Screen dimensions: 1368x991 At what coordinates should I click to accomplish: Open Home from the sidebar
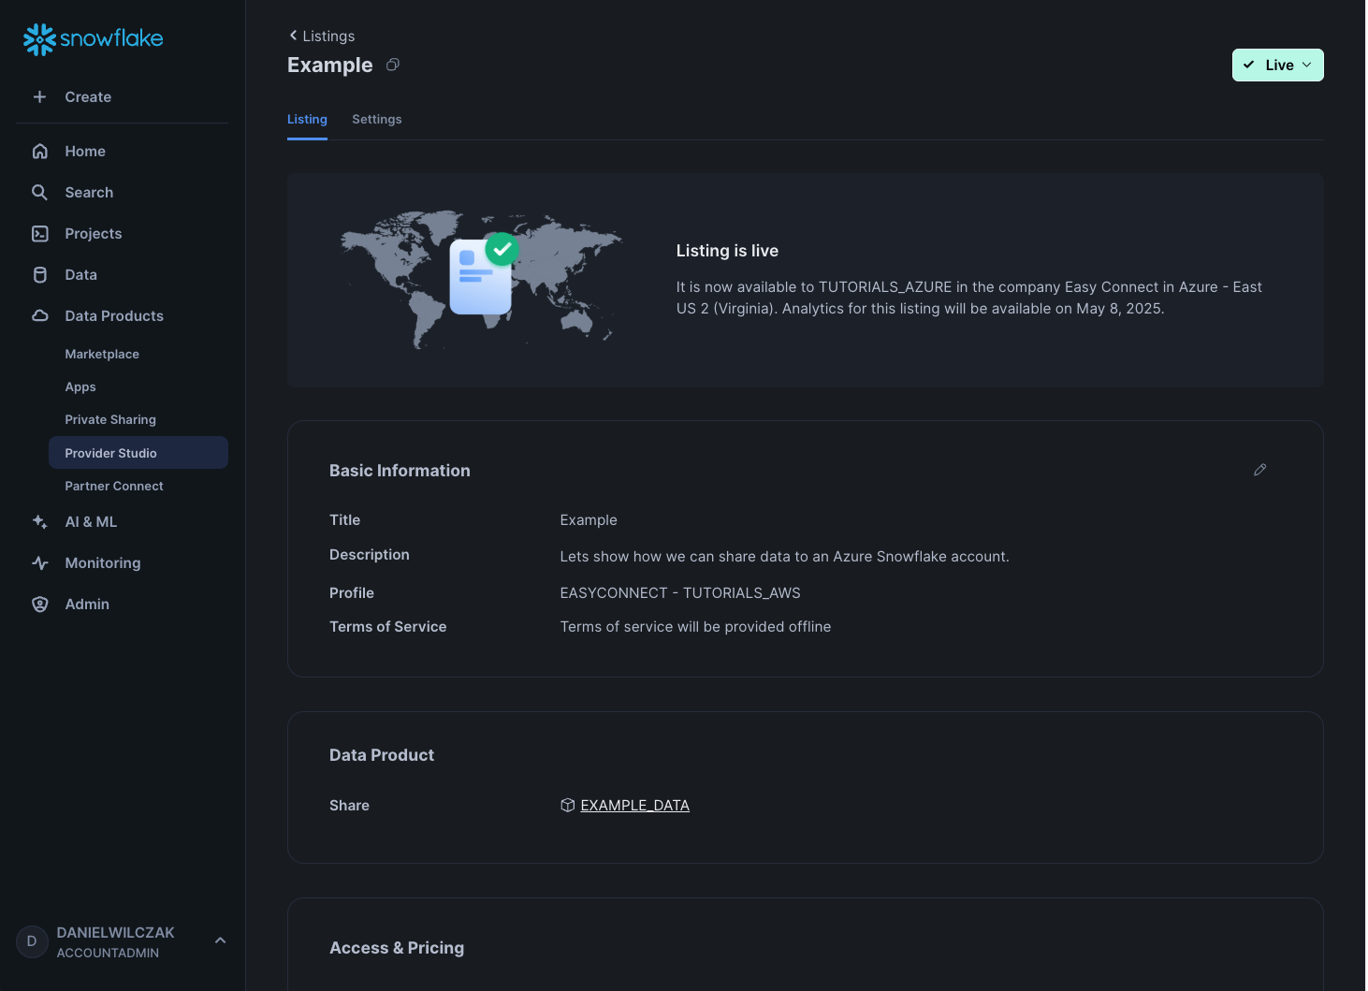[x=84, y=152]
